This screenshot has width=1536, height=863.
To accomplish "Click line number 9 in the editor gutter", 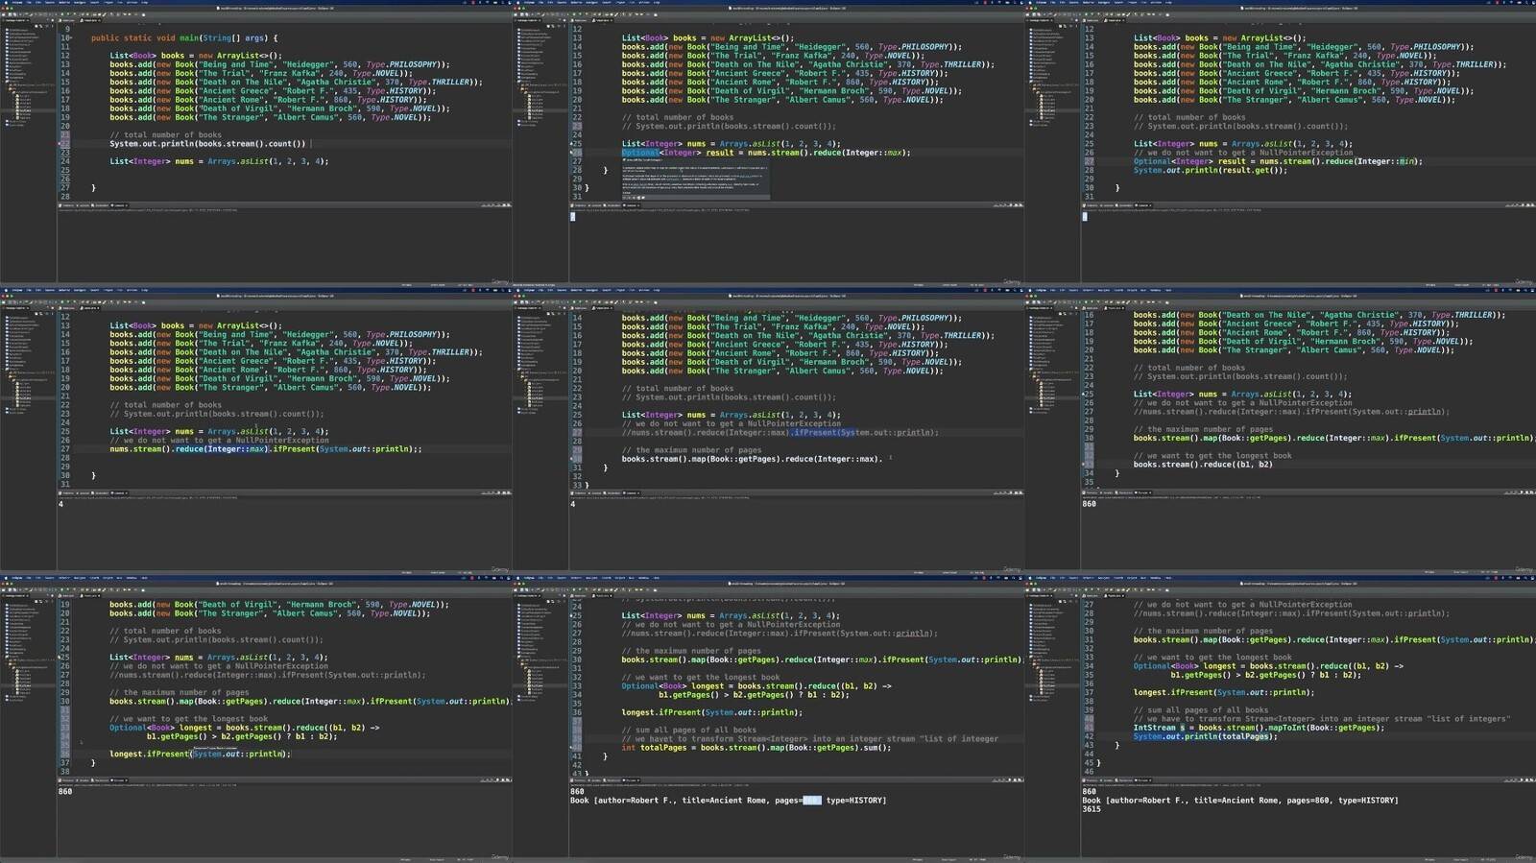I will click(66, 29).
